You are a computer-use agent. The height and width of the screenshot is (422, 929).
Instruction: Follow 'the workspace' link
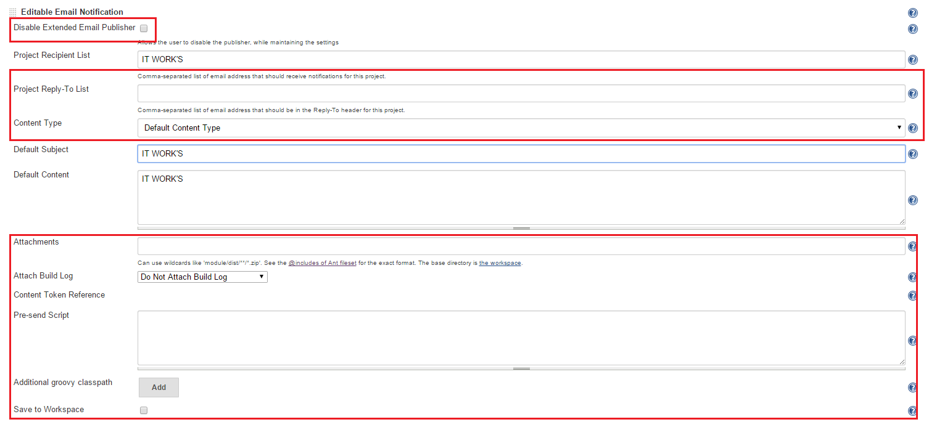click(x=500, y=263)
